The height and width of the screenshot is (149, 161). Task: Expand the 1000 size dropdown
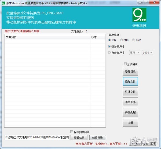148,53
